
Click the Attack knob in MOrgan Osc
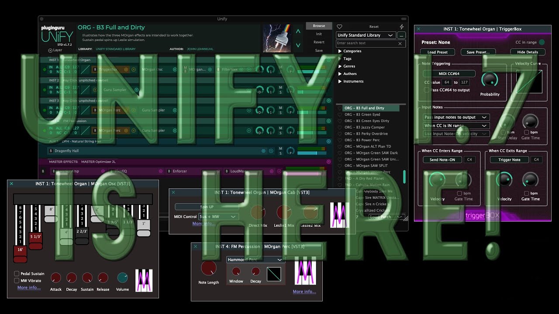coord(56,278)
